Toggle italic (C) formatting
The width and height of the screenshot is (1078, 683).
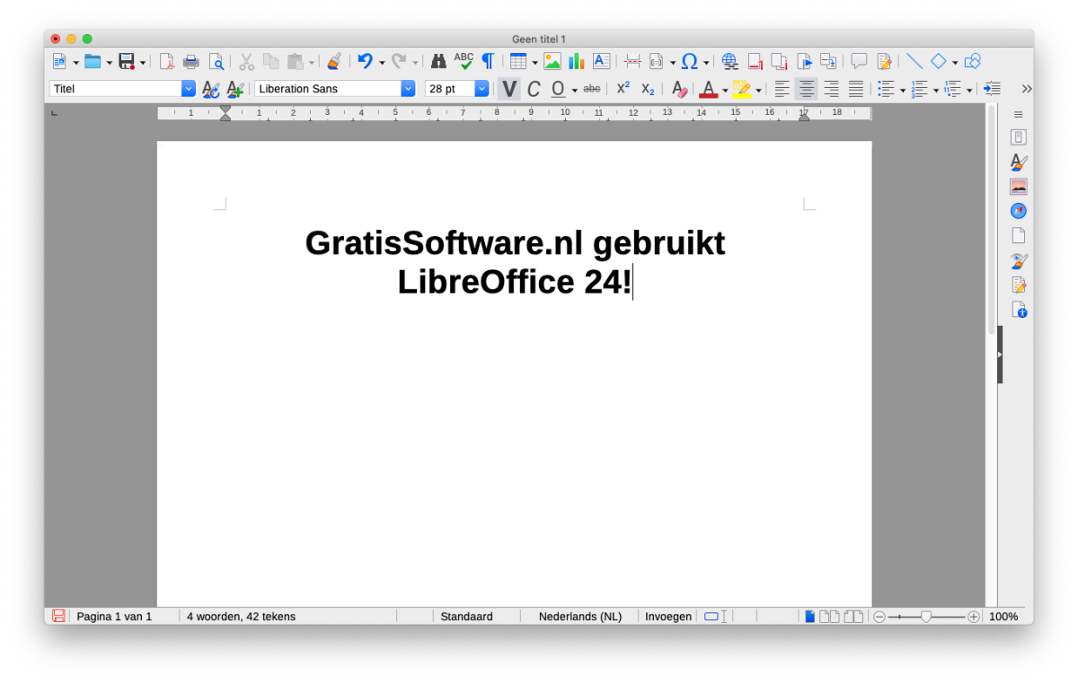[x=533, y=89]
